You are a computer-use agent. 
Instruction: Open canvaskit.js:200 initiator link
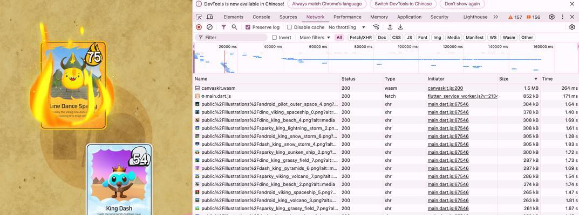coord(445,88)
